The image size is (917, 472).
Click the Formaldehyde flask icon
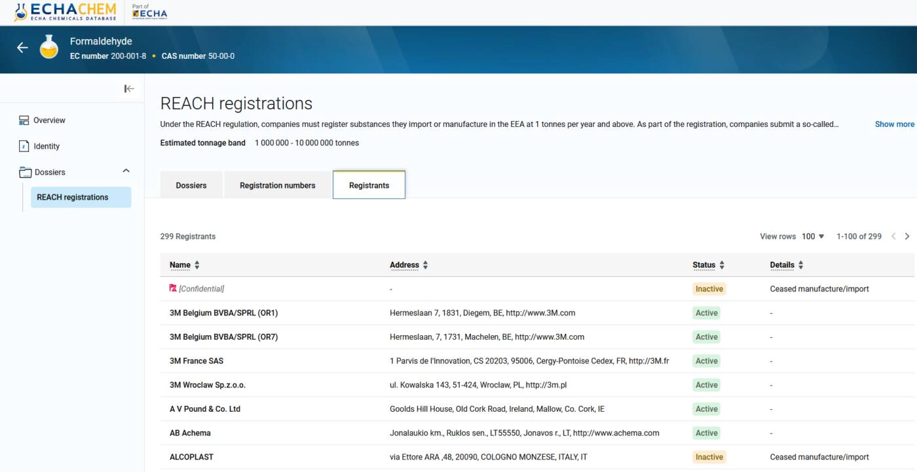(49, 48)
